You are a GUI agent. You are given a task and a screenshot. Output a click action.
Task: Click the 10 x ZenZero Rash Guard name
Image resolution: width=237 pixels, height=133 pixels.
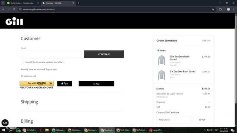point(180,58)
